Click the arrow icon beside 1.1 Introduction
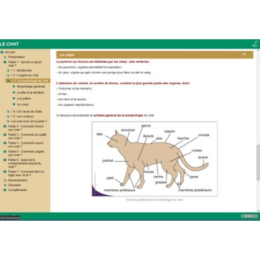The image size is (260, 260). (8, 70)
